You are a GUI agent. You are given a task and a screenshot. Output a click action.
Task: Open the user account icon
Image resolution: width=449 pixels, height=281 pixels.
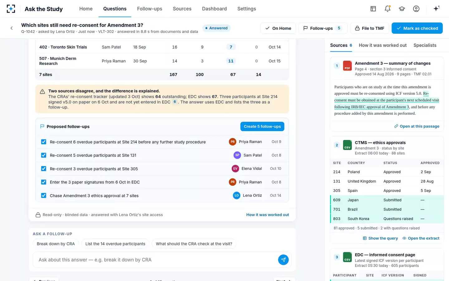pos(416,9)
